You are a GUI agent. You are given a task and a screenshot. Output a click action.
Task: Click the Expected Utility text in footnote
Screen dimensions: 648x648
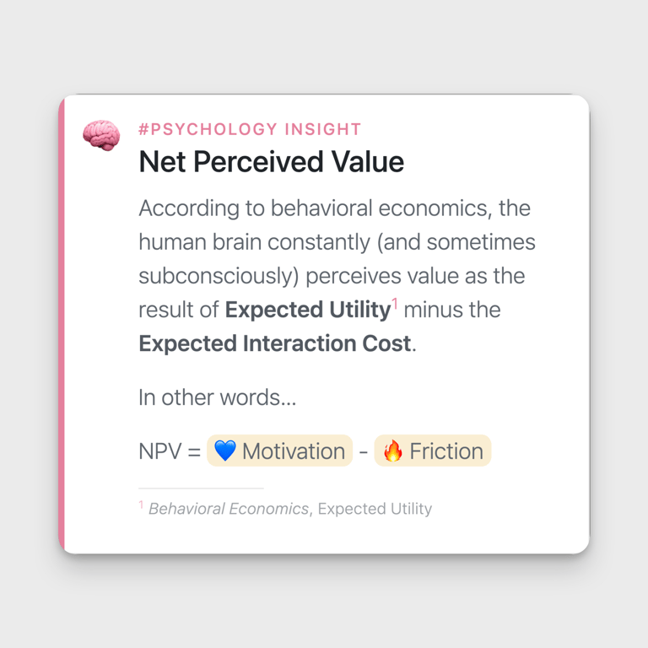[x=375, y=509]
